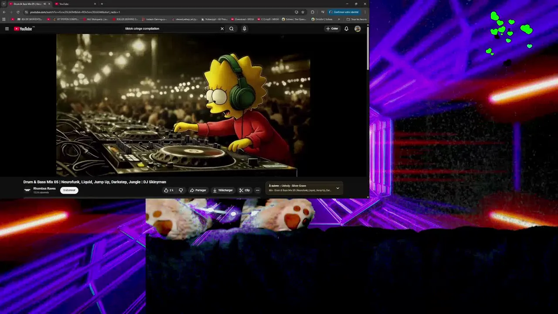Open media controls icon in toolbar
Screen dimensions: 558x314
(323, 12)
